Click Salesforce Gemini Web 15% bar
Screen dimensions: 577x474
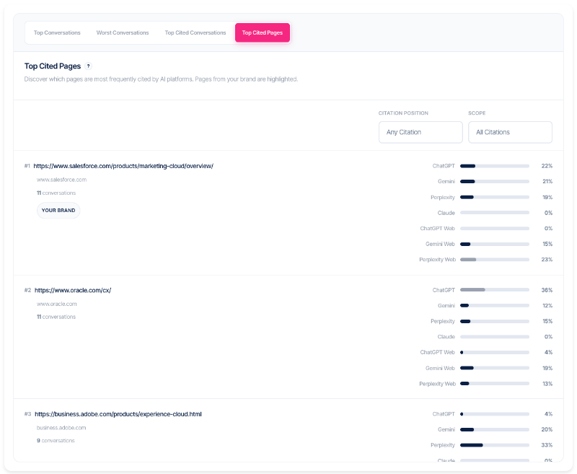tap(495, 244)
